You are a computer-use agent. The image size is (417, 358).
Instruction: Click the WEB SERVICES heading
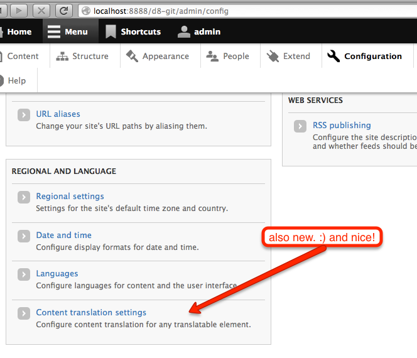(315, 100)
